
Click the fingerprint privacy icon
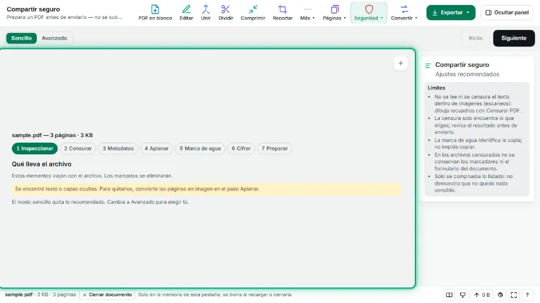coord(500,295)
